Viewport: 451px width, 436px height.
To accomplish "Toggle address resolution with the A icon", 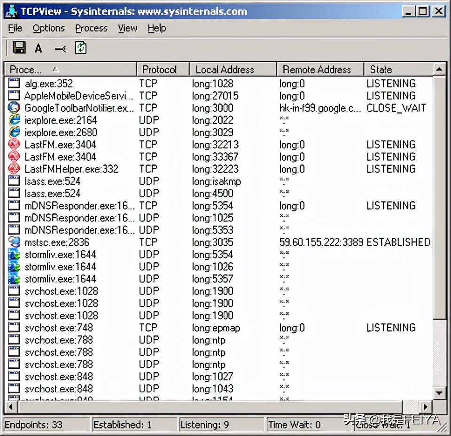I will [39, 48].
